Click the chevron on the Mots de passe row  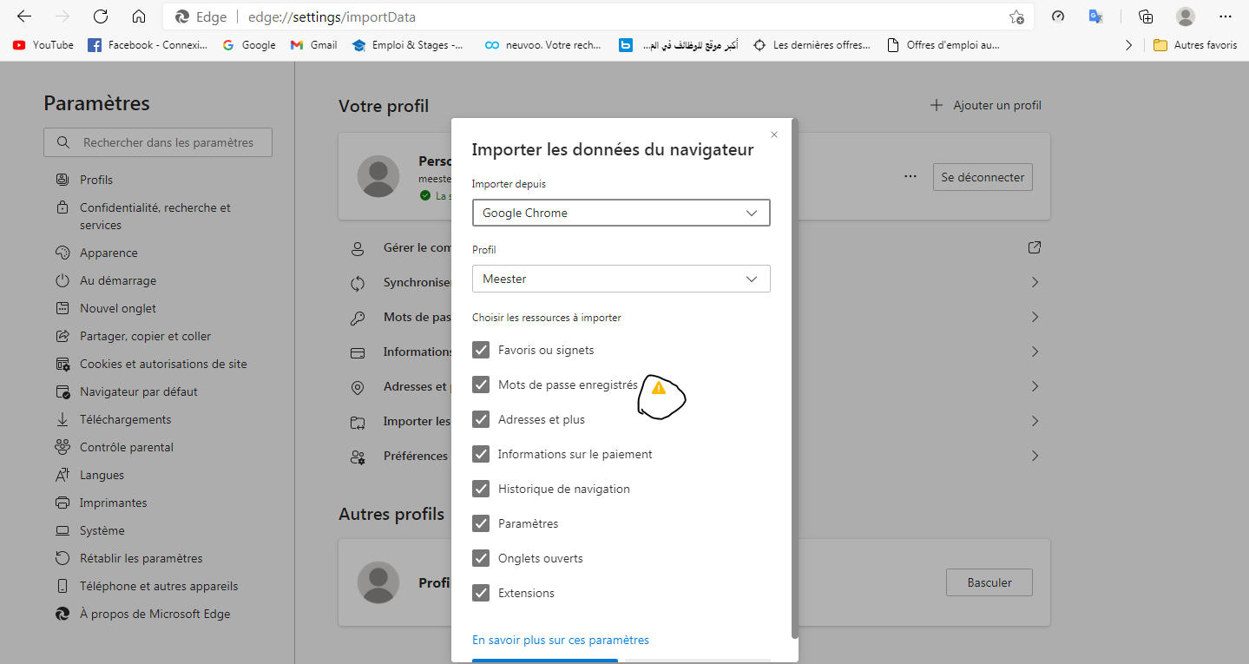pyautogui.click(x=1035, y=317)
